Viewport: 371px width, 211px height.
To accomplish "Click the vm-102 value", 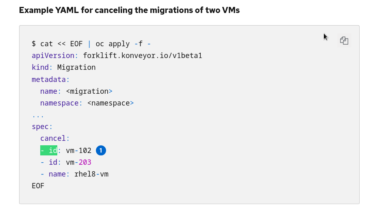I will [79, 151].
